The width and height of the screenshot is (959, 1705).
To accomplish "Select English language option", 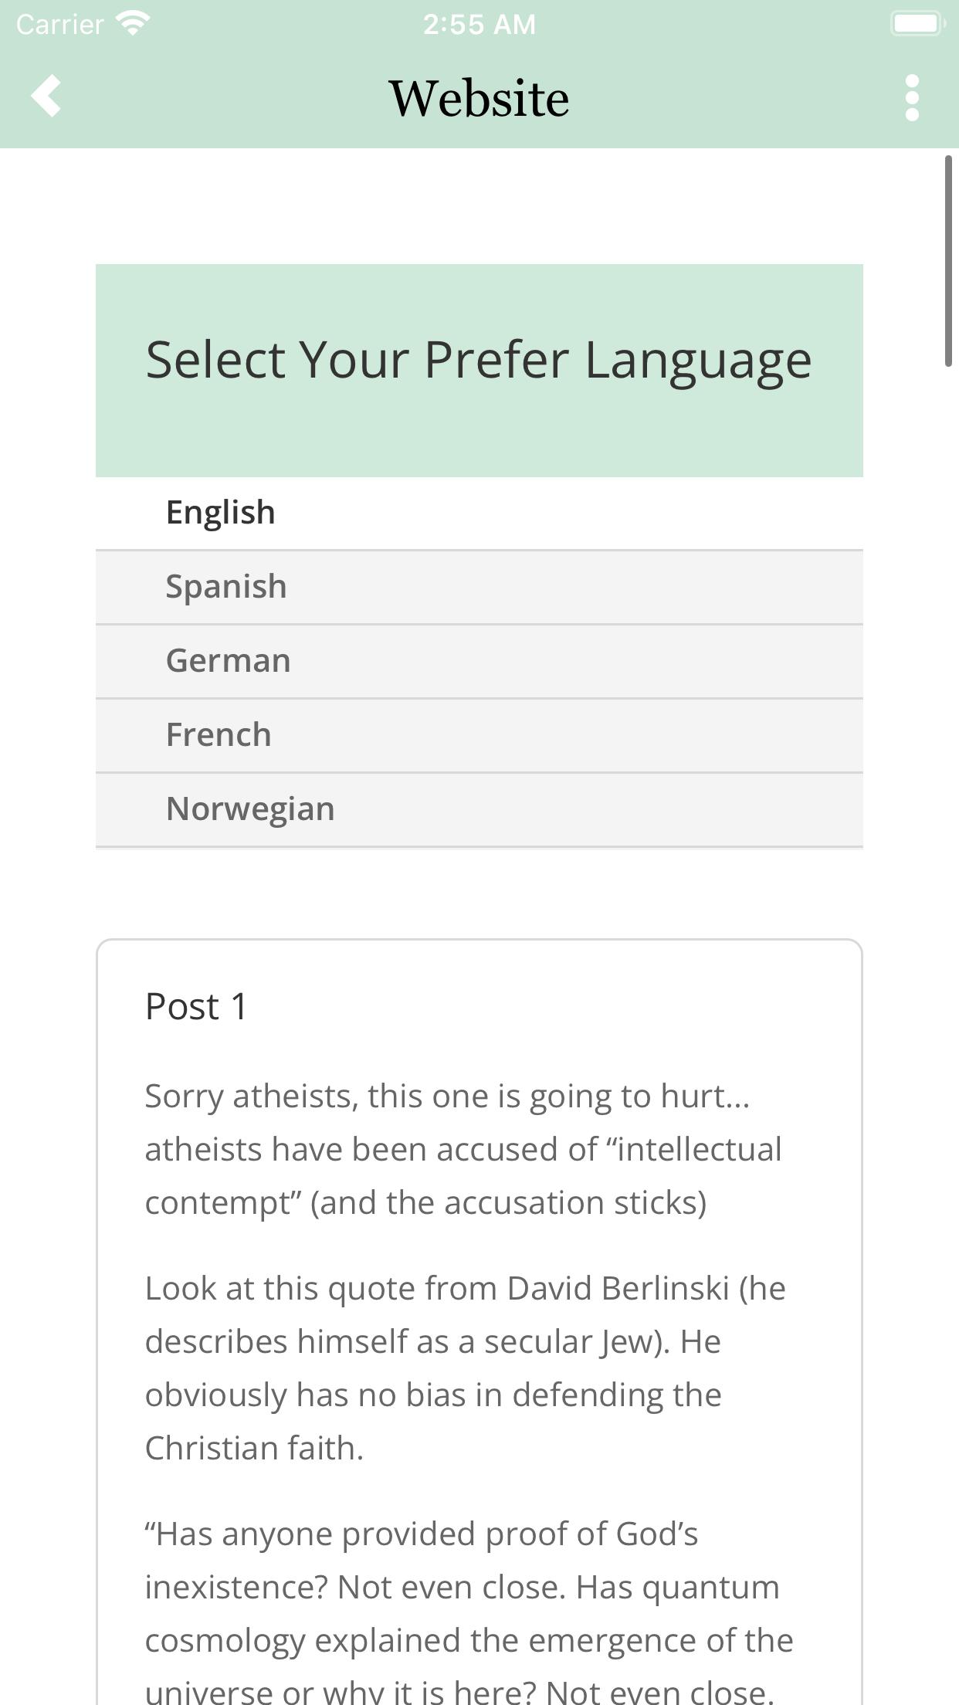I will pos(479,513).
